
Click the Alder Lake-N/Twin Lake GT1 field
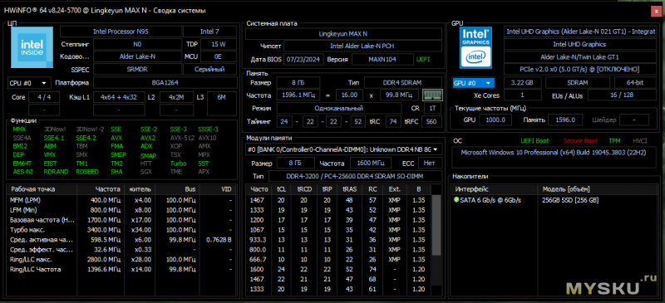click(580, 56)
